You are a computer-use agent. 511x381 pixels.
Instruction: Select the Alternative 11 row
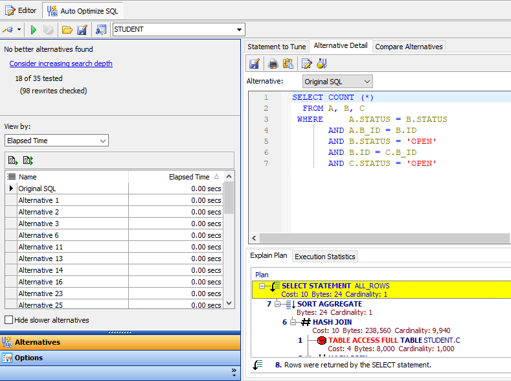(114, 247)
